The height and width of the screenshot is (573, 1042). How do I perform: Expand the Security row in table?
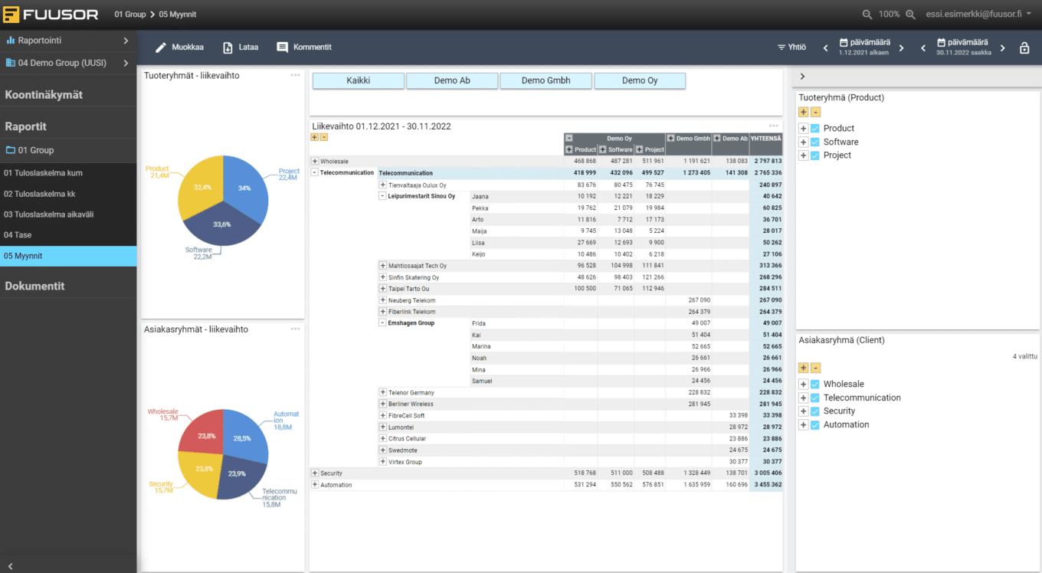click(315, 473)
